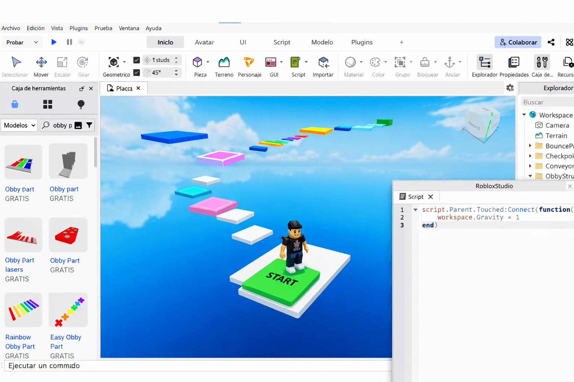Undock the Caja de herramientas panel
The image size is (574, 382).
pos(82,88)
